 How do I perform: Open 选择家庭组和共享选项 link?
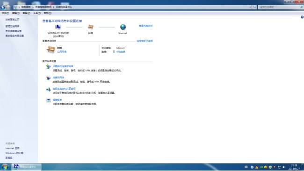[64, 88]
